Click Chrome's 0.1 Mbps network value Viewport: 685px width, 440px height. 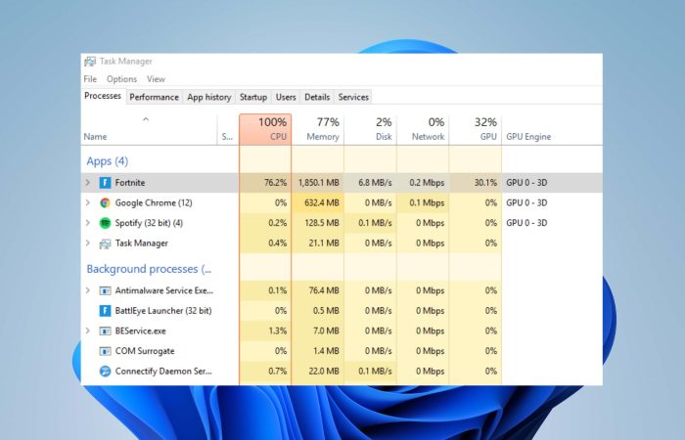pos(427,203)
